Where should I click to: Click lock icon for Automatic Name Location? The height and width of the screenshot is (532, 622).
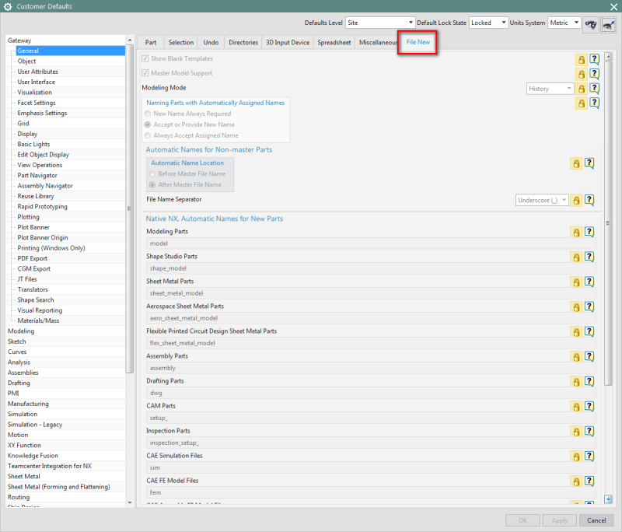[x=576, y=163]
